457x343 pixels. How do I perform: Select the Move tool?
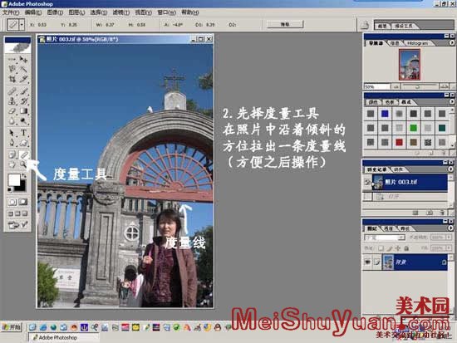click(x=23, y=60)
